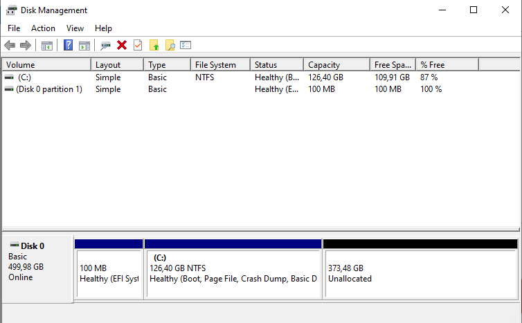Click the Properties checkmark page icon

point(138,46)
